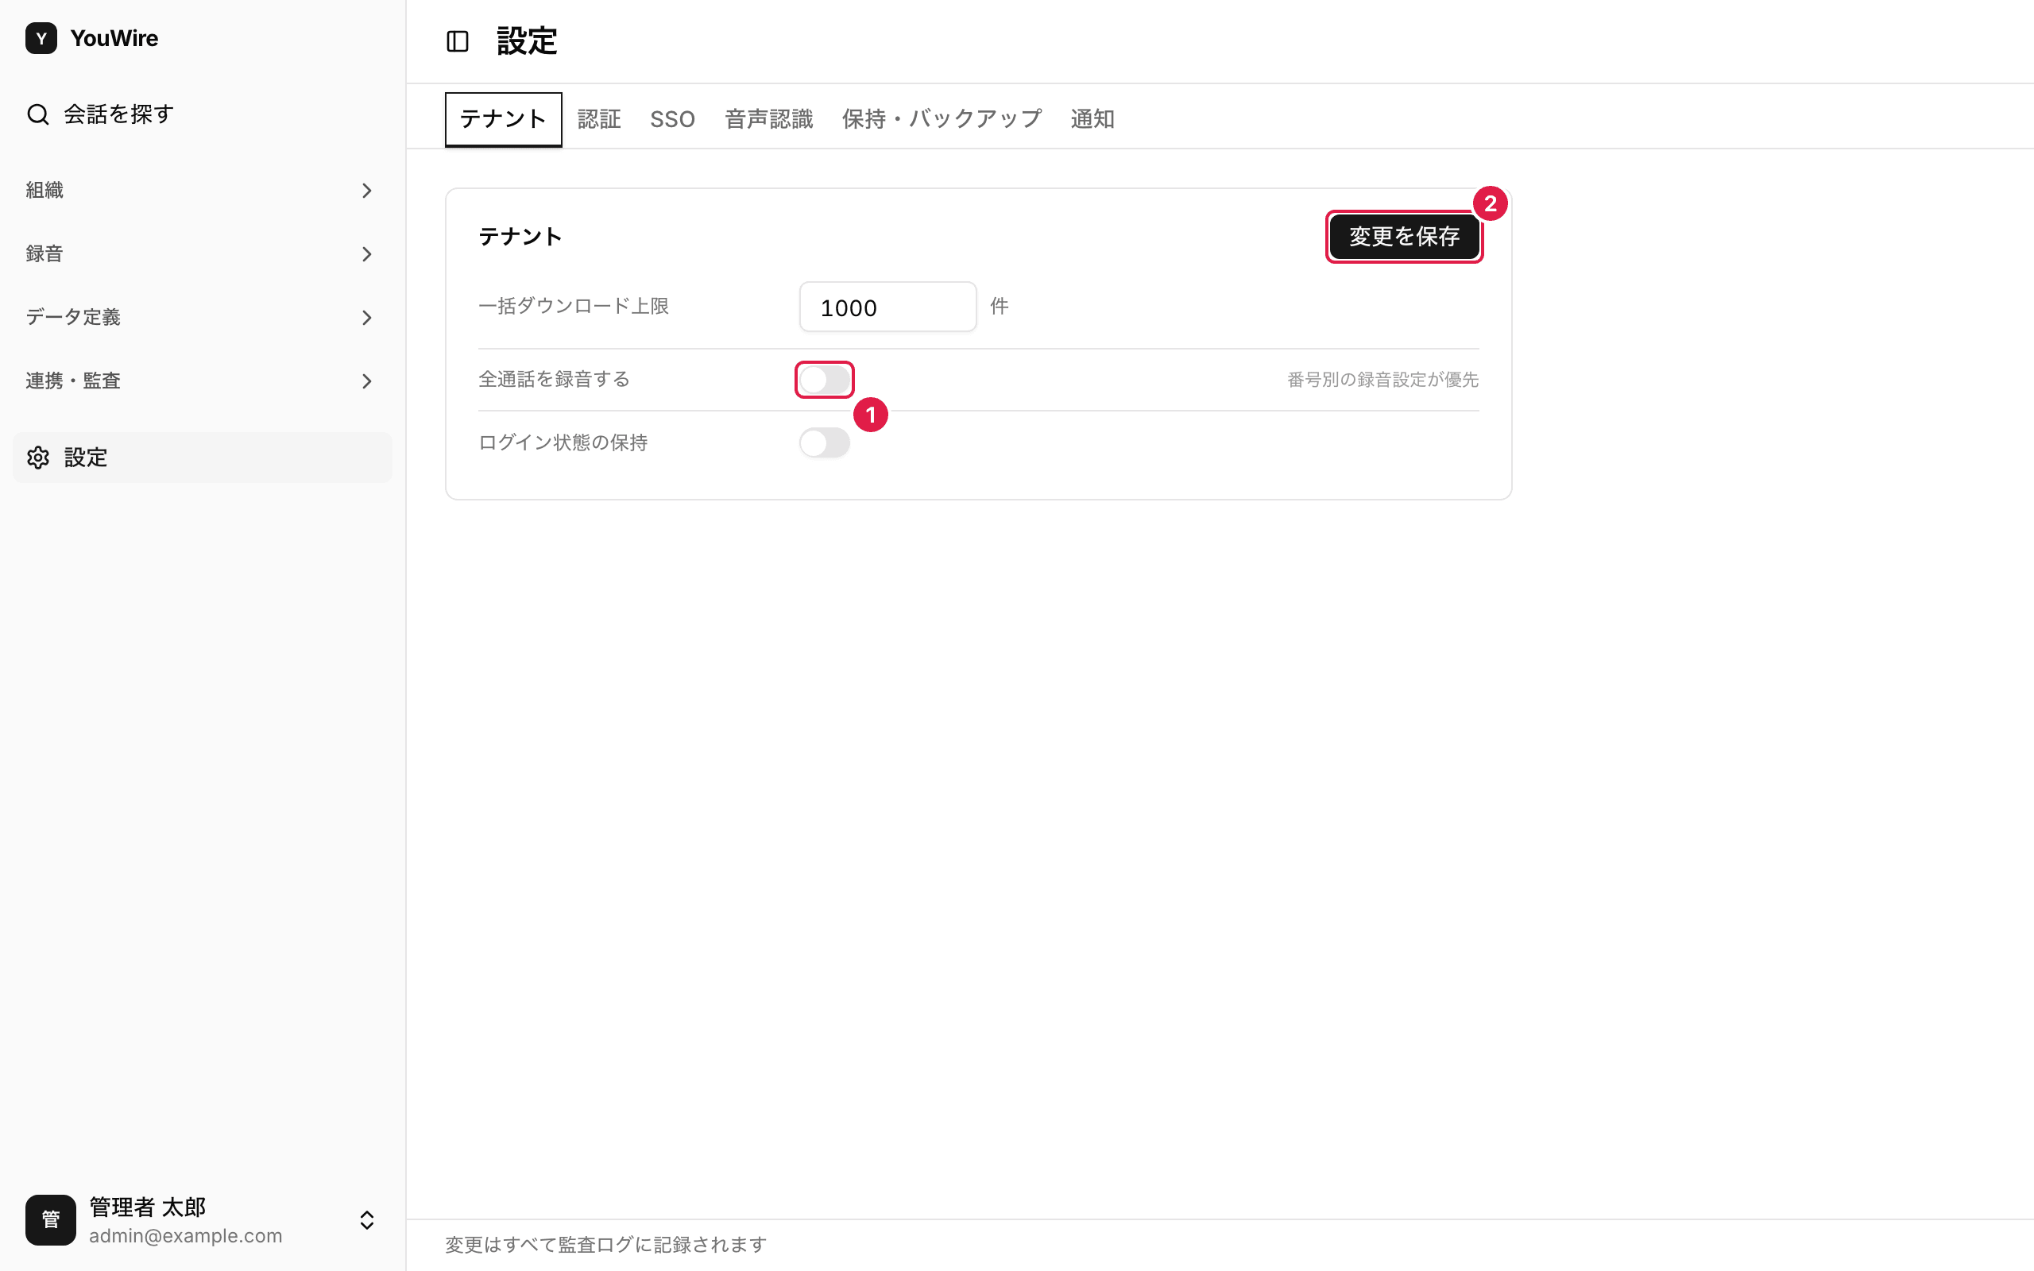Image resolution: width=2034 pixels, height=1271 pixels.
Task: Click the 設定 page heading
Action: point(527,41)
